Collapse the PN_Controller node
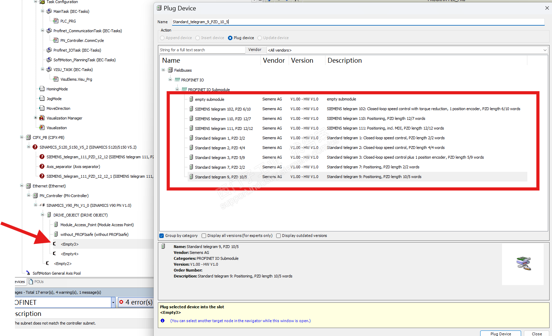This screenshot has width=552, height=336. [28, 196]
